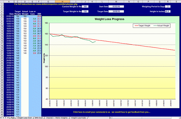Select row 46 header
Image resolution: width=181 pixels, height=119 pixels.
[2, 114]
